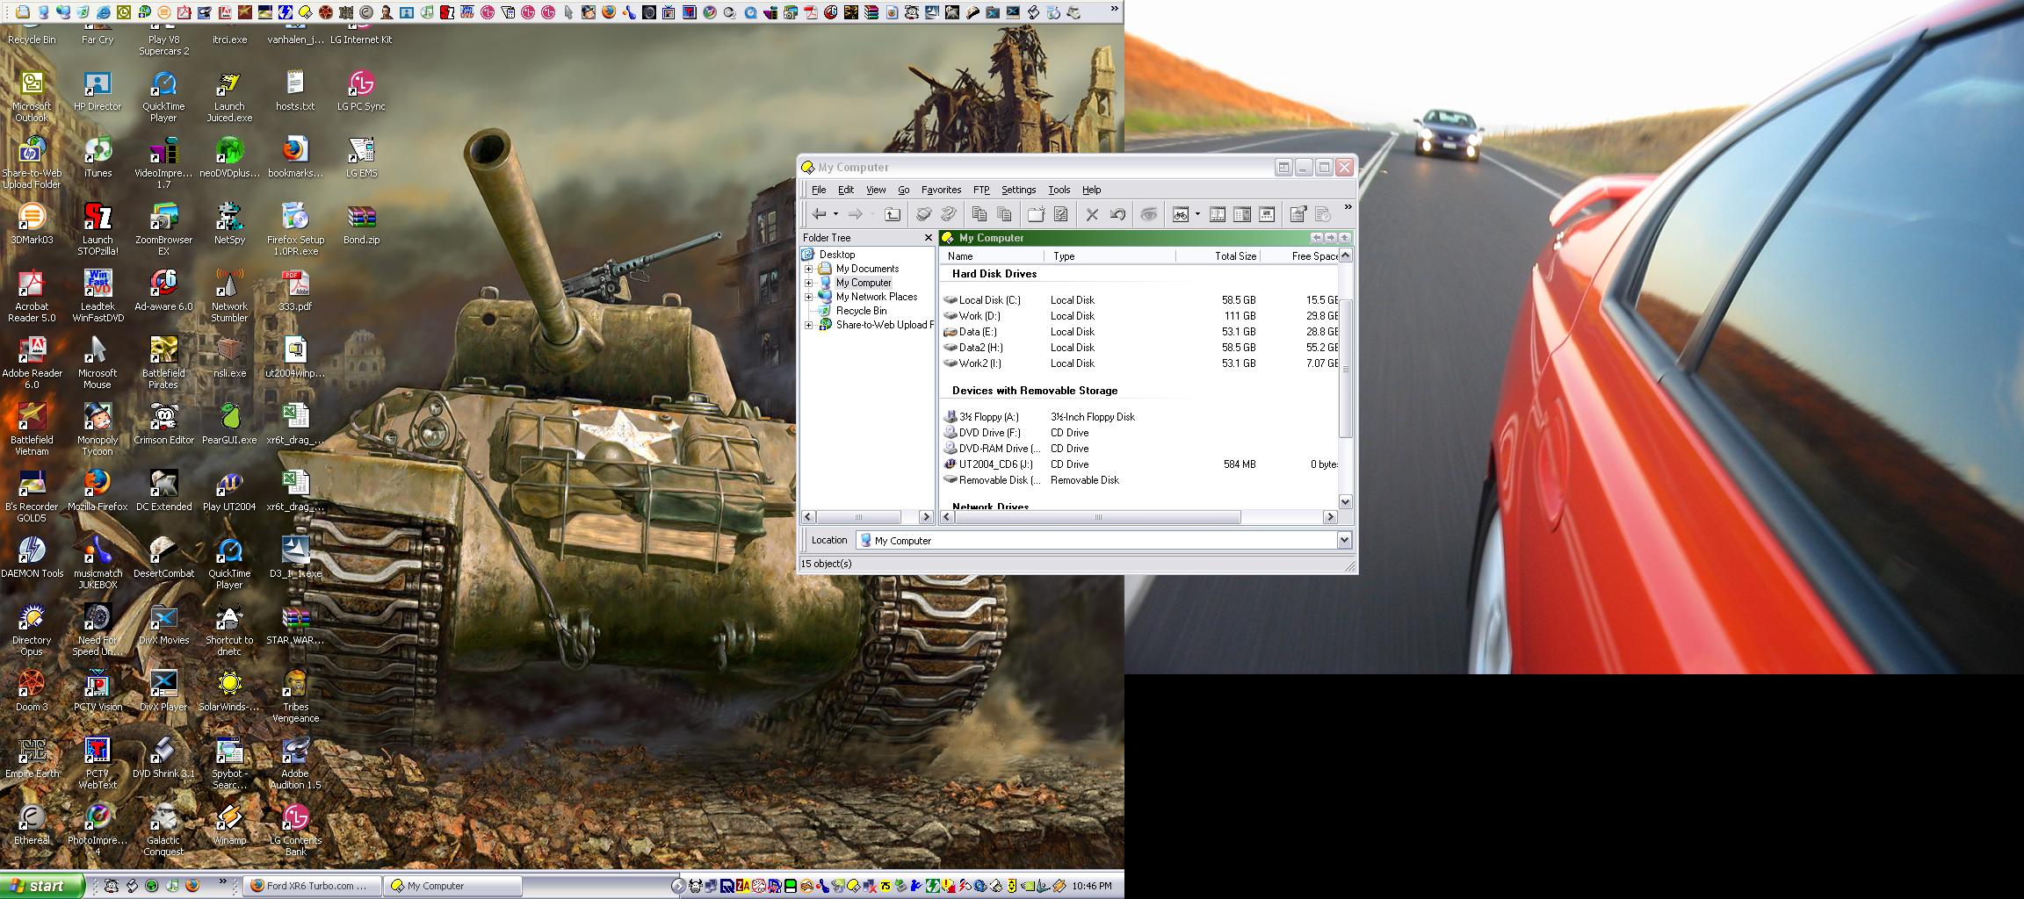Open the File menu
Image resolution: width=2024 pixels, height=899 pixels.
click(x=819, y=190)
